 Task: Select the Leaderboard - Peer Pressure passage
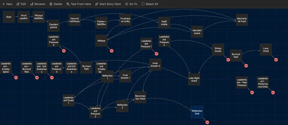[x=242, y=82]
